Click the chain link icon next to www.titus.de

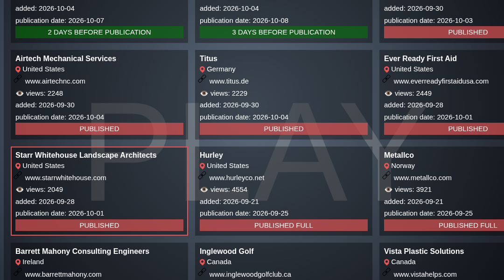click(x=202, y=79)
